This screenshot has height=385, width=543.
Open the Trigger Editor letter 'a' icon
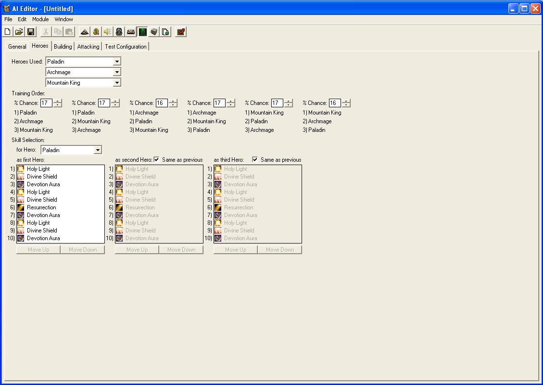(x=96, y=32)
